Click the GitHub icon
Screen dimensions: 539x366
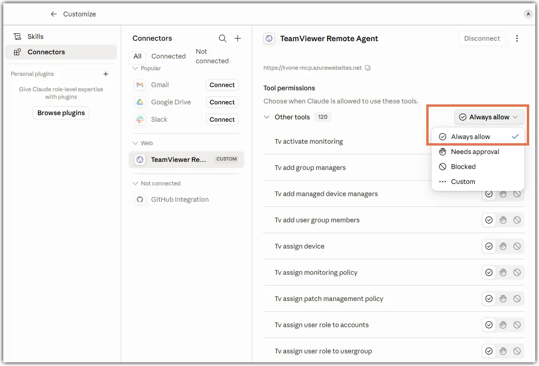click(140, 199)
